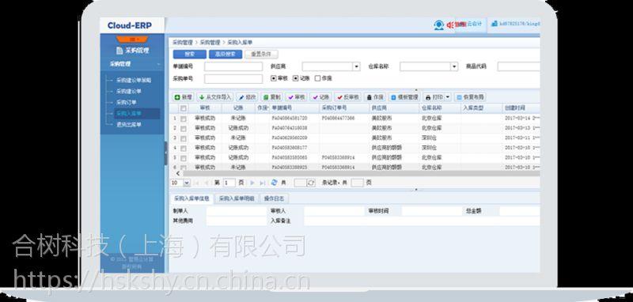Click the pagination refresh icon
633x302 pixels.
[275, 183]
